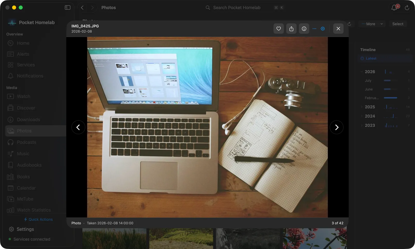Image resolution: width=415 pixels, height=249 pixels.
Task: Refresh using the top-right reload icon
Action: (x=407, y=8)
